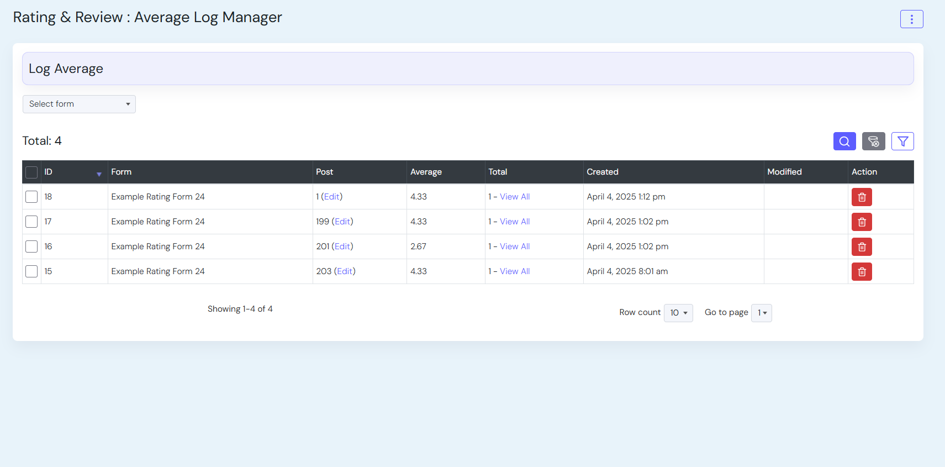The image size is (945, 467).
Task: Sort table by the ID column
Action: pos(49,172)
